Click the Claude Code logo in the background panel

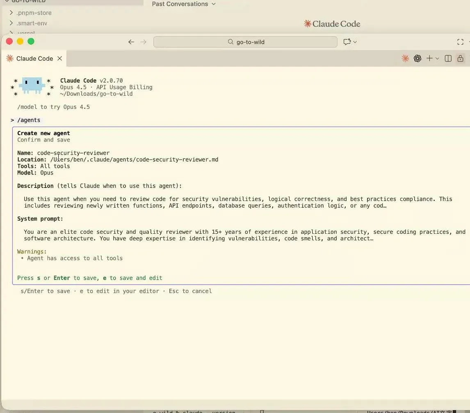(332, 24)
